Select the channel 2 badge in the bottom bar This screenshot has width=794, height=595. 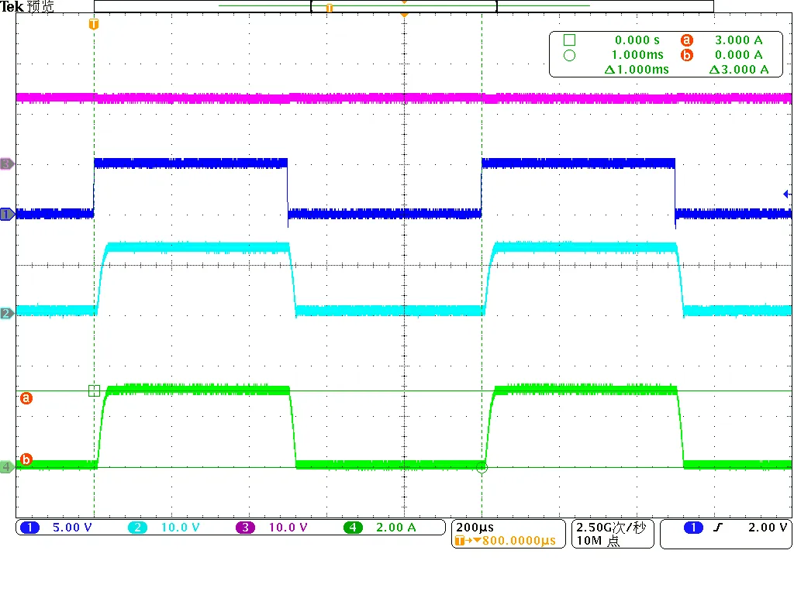point(137,528)
